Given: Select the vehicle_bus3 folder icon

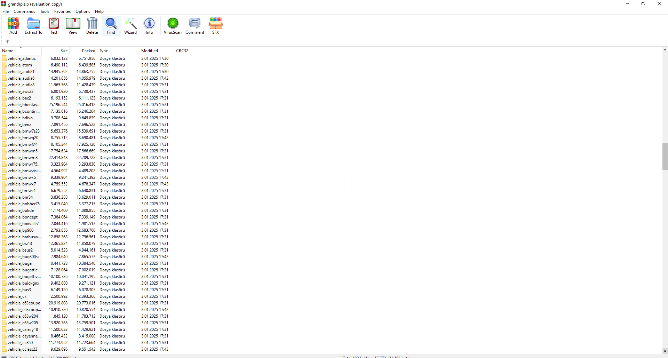Looking at the screenshot, I should (x=4, y=290).
